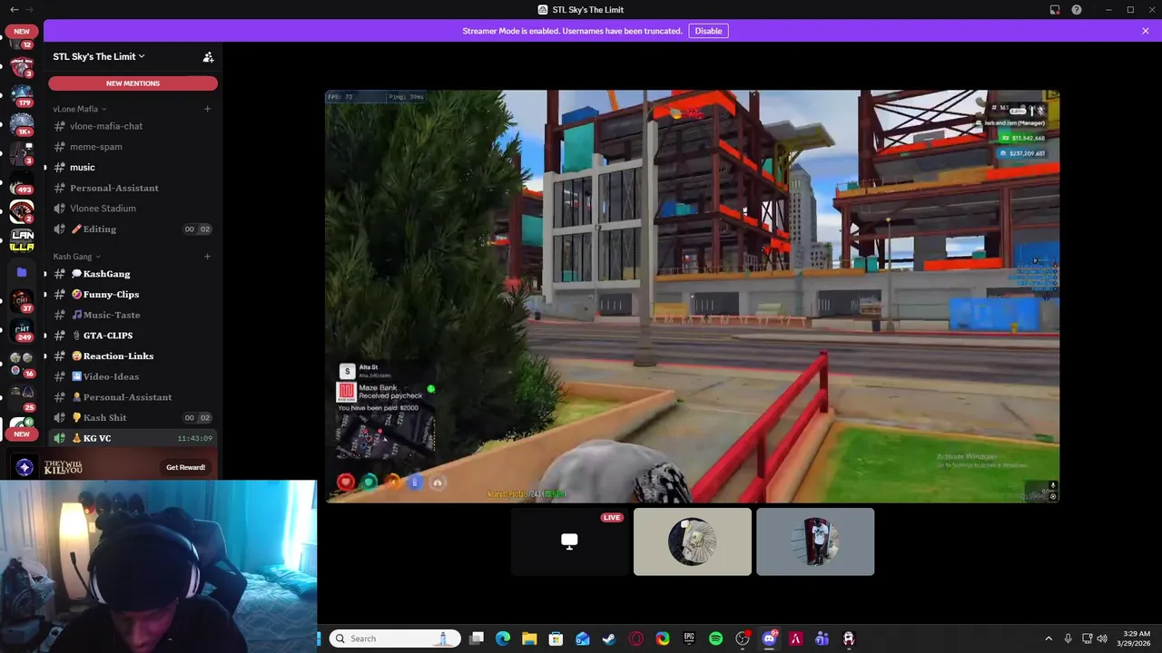This screenshot has width=1162, height=653.
Task: Open the server with the 249 badge
Action: pyautogui.click(x=22, y=330)
